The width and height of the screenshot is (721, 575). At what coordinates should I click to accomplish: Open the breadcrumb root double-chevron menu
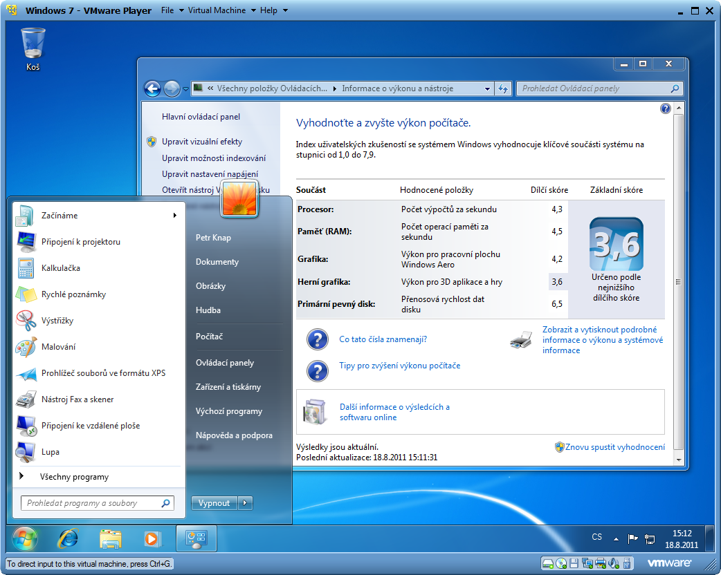pos(210,88)
